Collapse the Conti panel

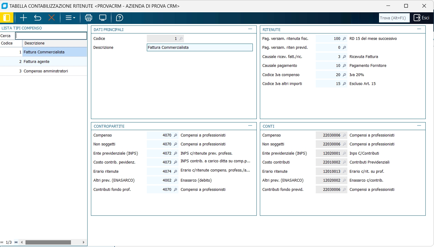pyautogui.click(x=419, y=126)
